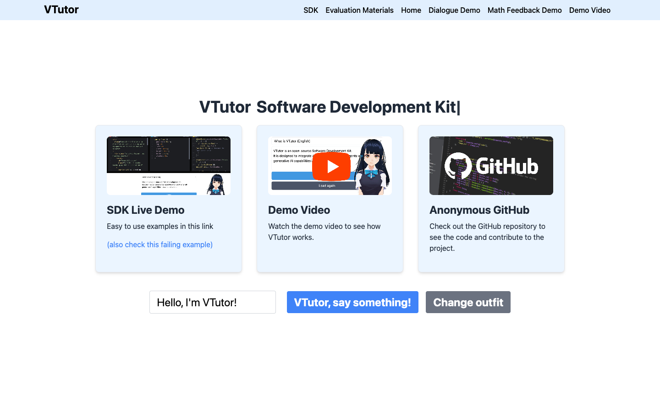This screenshot has height=412, width=660.
Task: Open Demo Video nav link in header
Action: (590, 10)
